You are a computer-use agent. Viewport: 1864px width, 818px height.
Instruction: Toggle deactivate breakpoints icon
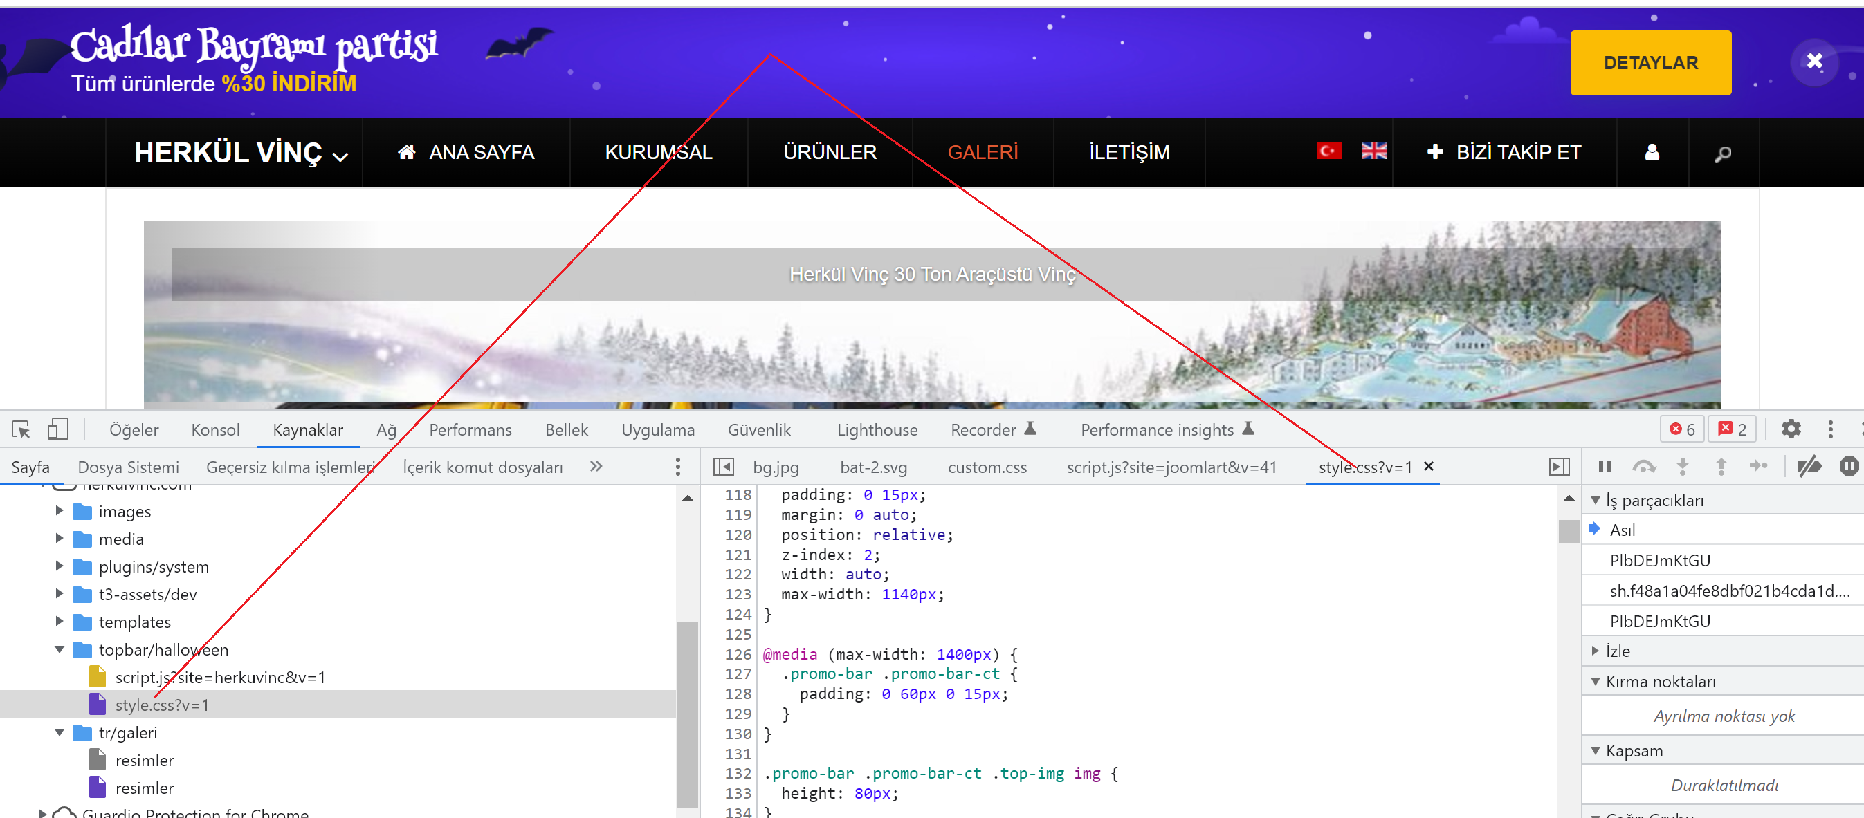pos(1809,467)
